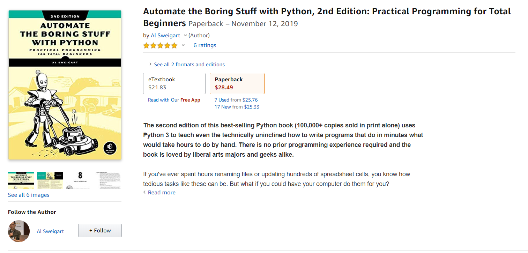Screen dimensions: 528x253
Task: Open 7 Used from $25.76 listings
Action: click(x=237, y=100)
